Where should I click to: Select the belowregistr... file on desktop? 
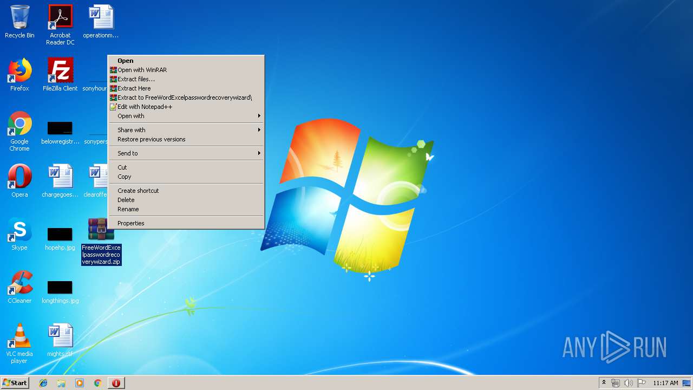coord(60,132)
